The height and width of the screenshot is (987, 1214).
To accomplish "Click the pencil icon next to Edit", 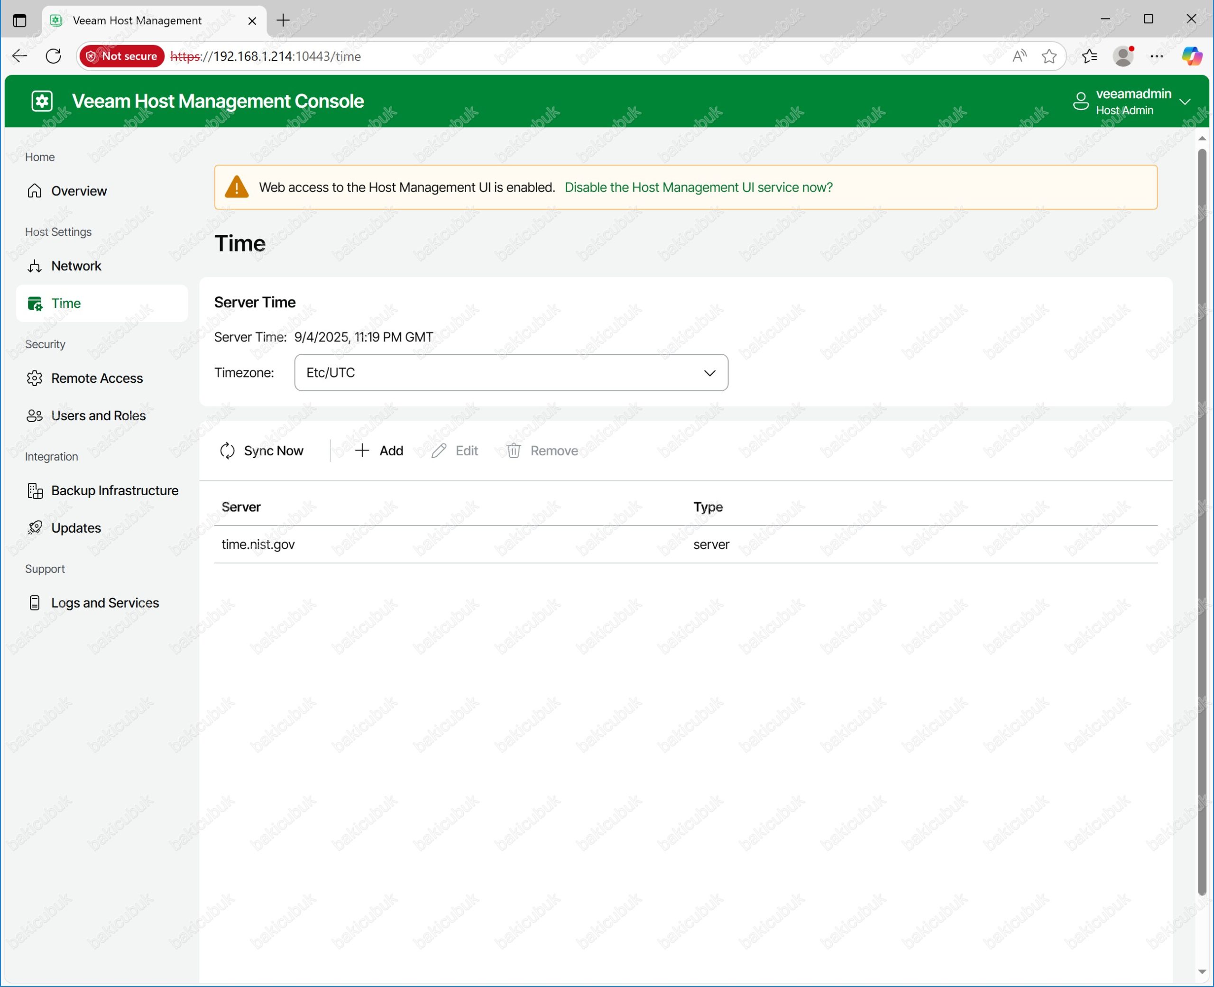I will pyautogui.click(x=438, y=451).
